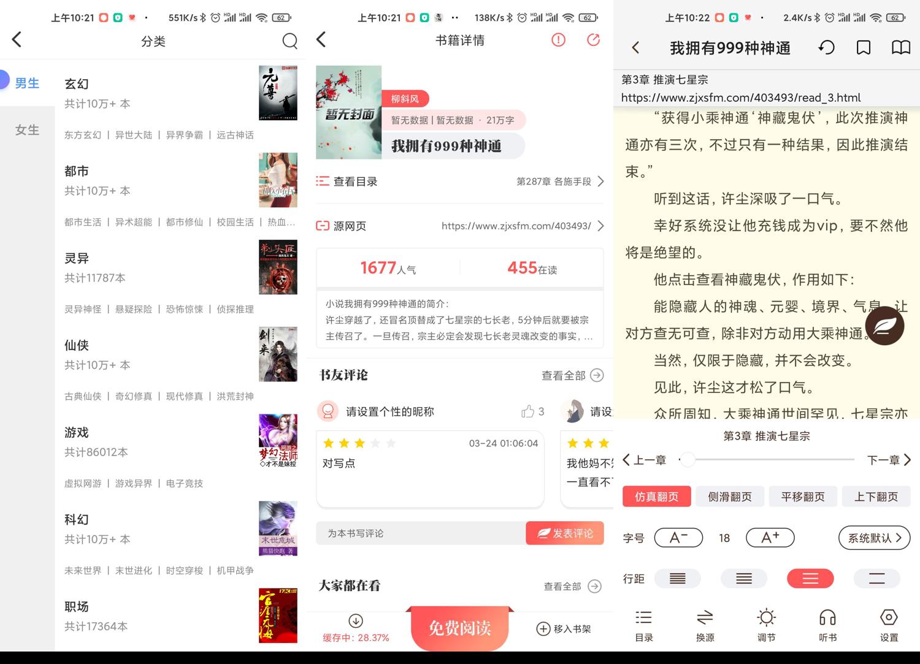Open the 听书 headphone icon

click(827, 625)
